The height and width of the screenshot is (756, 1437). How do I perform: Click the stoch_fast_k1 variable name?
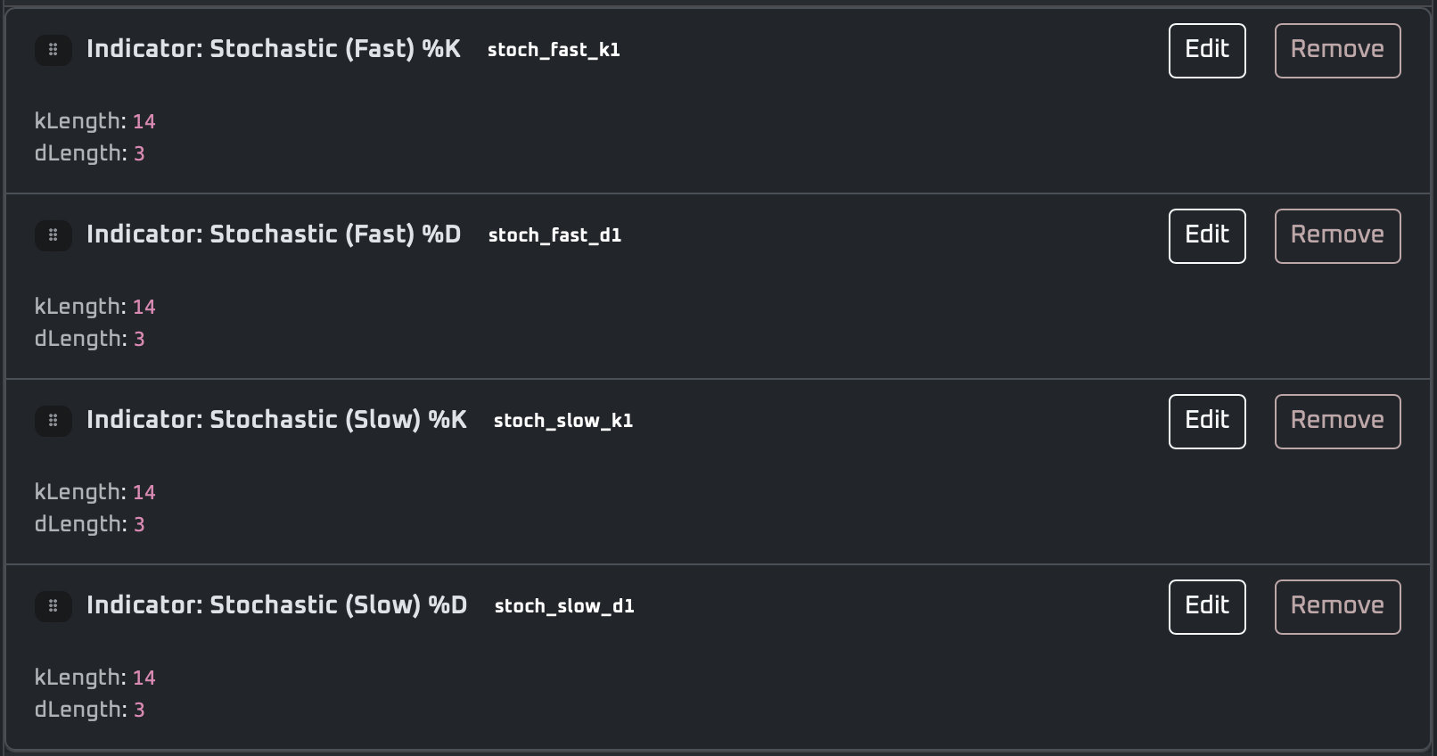pyautogui.click(x=554, y=50)
